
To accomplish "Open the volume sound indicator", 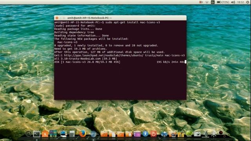I will point(233,2).
